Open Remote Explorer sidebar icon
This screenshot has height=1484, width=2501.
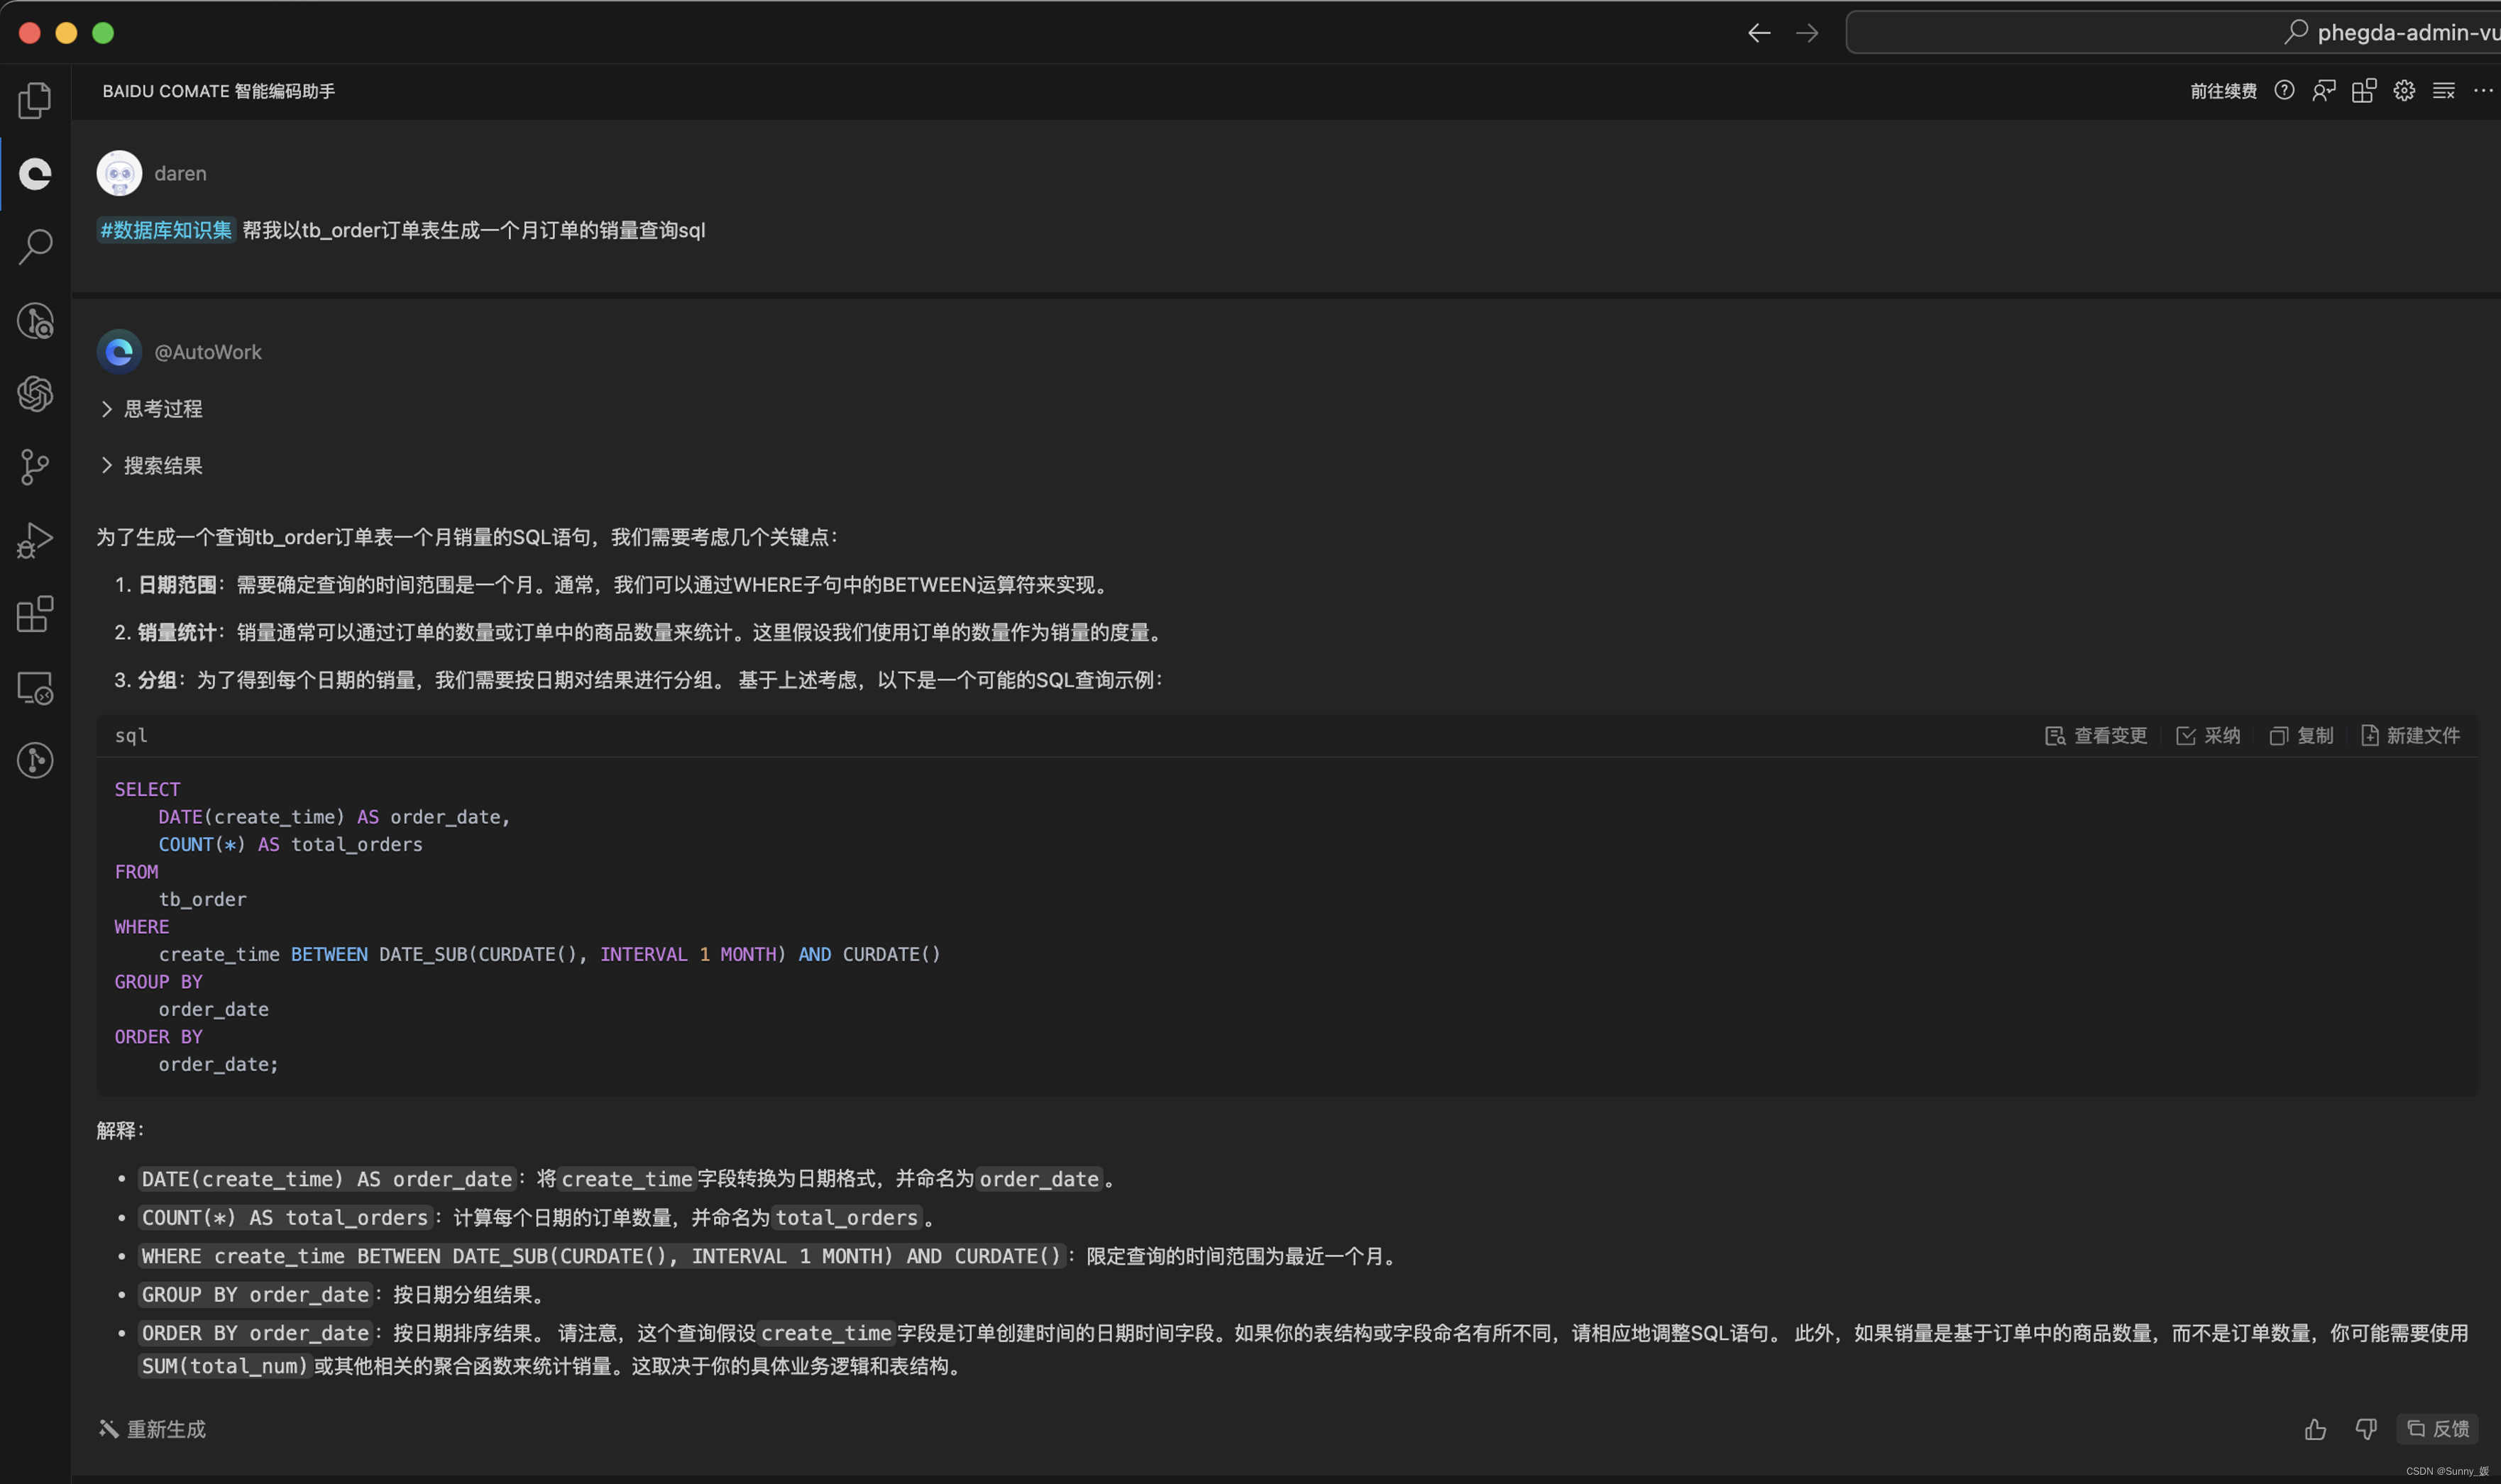35,688
